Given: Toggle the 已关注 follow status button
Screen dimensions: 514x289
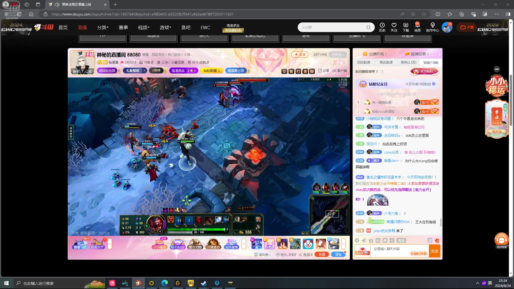Looking at the screenshot, I should [338, 55].
